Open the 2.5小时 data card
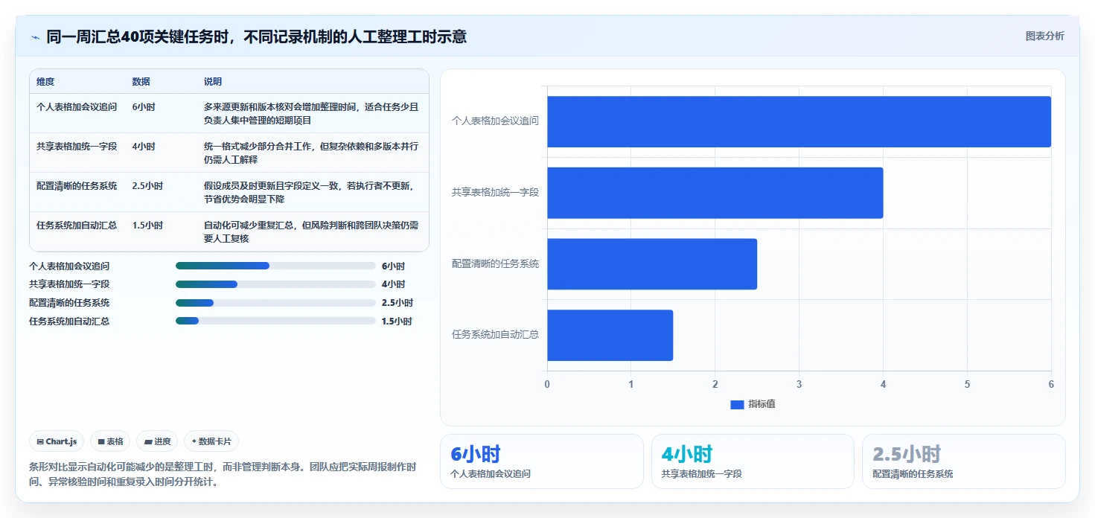The height and width of the screenshot is (518, 1095). click(964, 461)
